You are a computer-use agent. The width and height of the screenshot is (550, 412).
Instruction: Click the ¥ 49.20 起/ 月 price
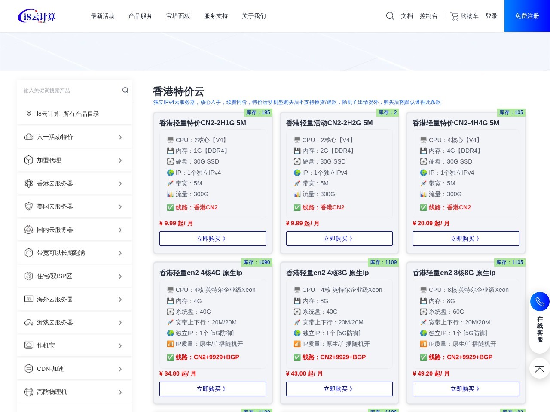tap(431, 373)
